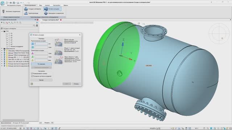Click the horizontal scrollbar of history tree

click(14, 120)
